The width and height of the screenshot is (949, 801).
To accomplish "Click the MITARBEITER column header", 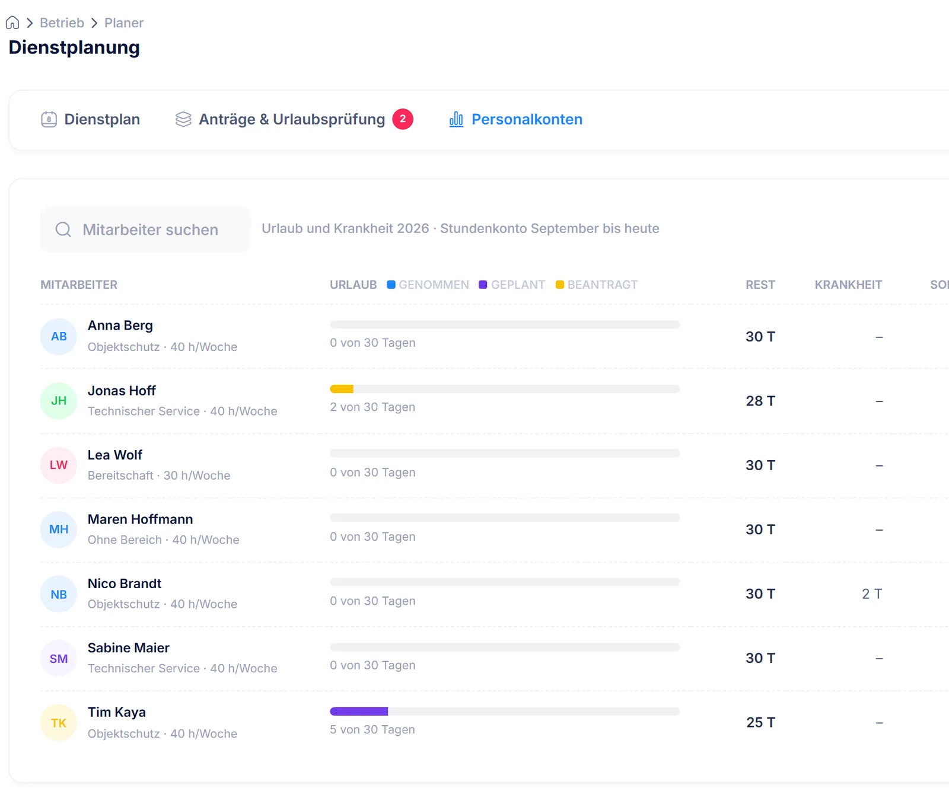I will click(79, 285).
